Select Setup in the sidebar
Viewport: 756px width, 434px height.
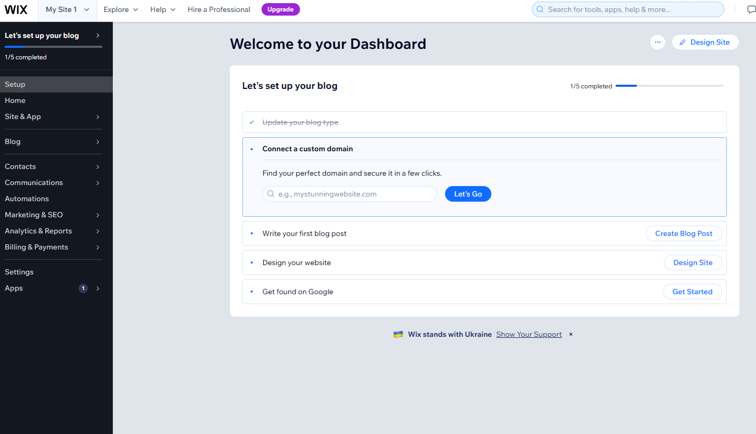click(x=56, y=84)
